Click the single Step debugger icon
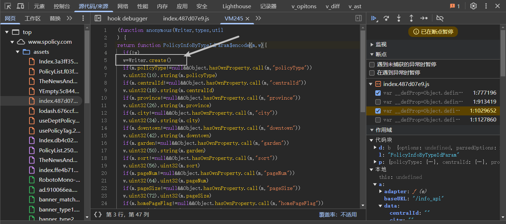 424,18
